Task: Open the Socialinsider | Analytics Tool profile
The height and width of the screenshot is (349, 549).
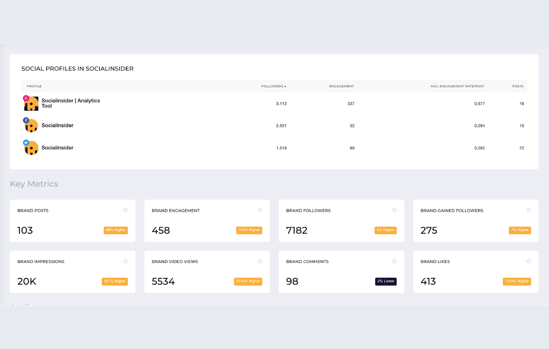Action: [71, 103]
